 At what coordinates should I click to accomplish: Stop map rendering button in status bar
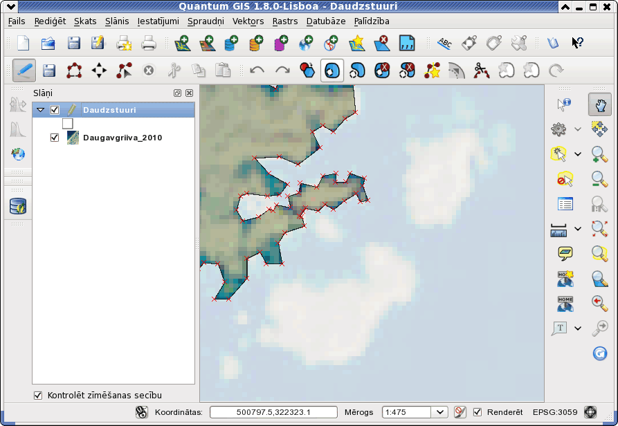(x=460, y=412)
